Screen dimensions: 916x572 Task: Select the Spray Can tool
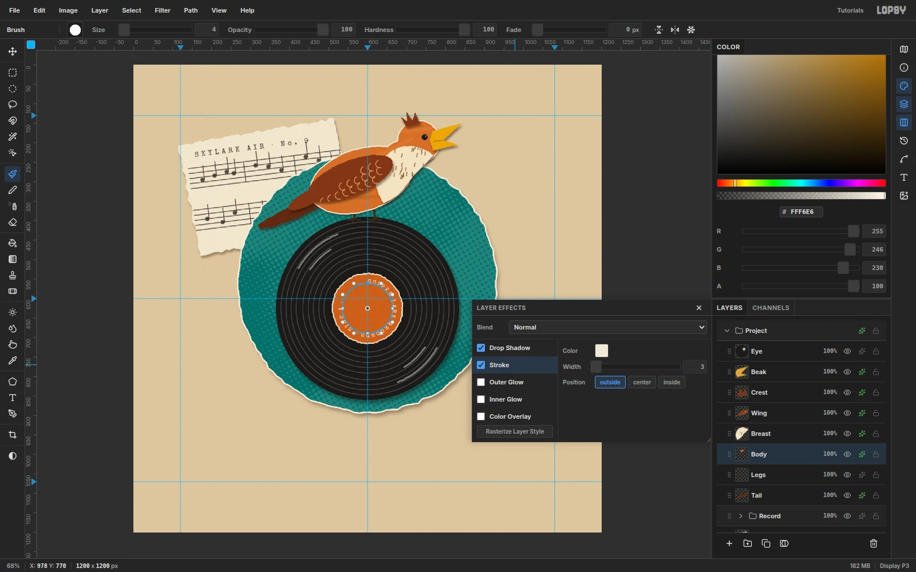(13, 206)
